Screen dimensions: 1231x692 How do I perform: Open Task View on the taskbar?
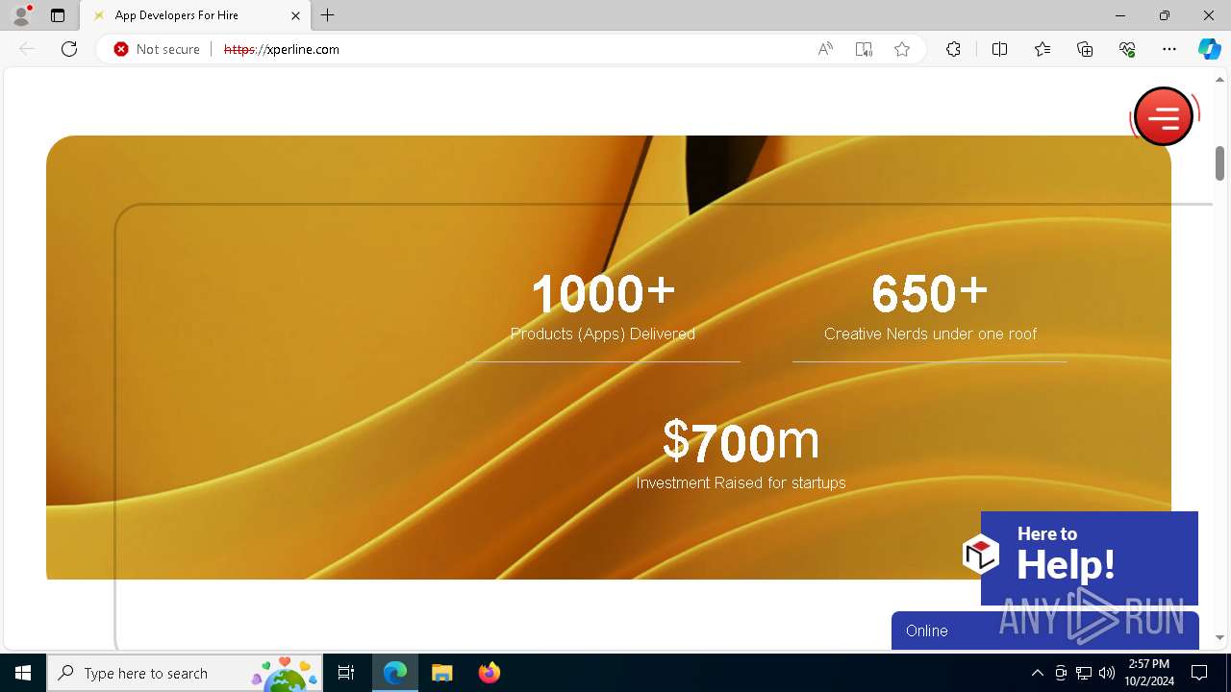pos(346,673)
